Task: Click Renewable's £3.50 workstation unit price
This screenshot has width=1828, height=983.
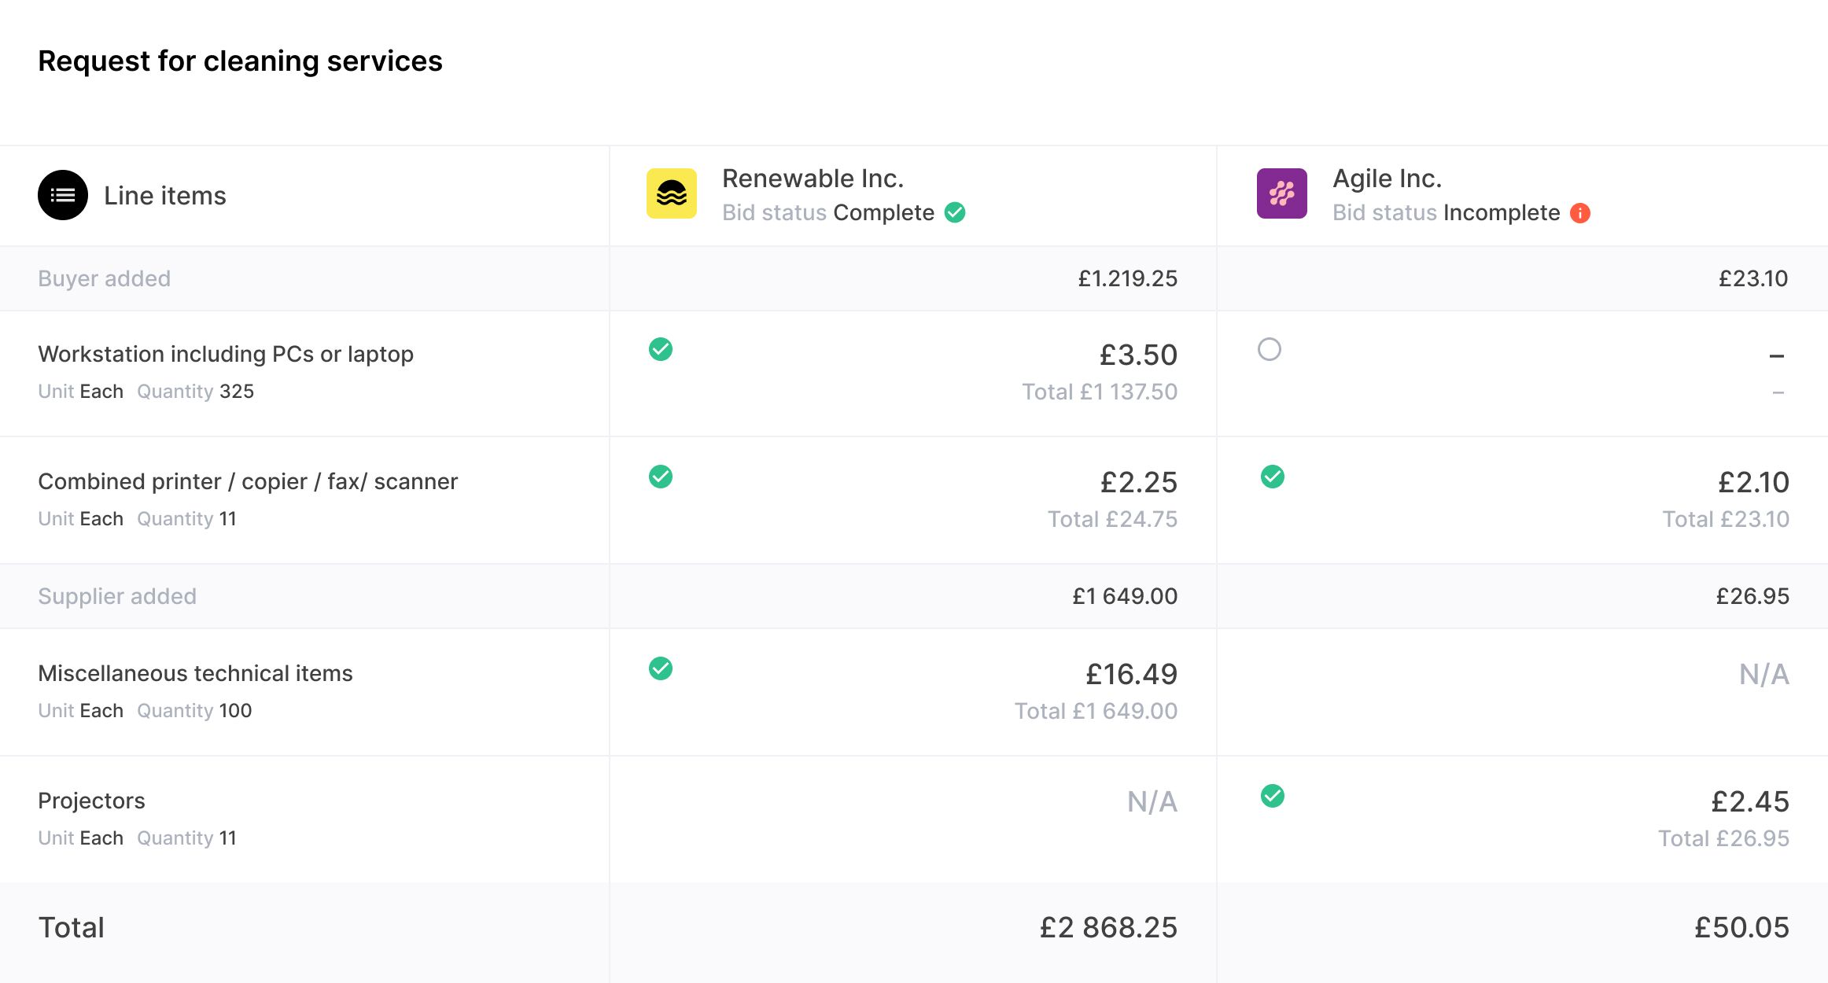Action: pyautogui.click(x=1138, y=355)
